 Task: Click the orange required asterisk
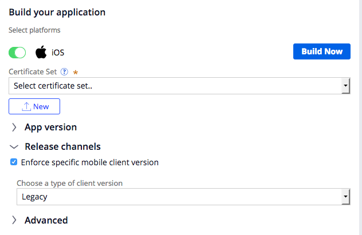click(x=75, y=73)
